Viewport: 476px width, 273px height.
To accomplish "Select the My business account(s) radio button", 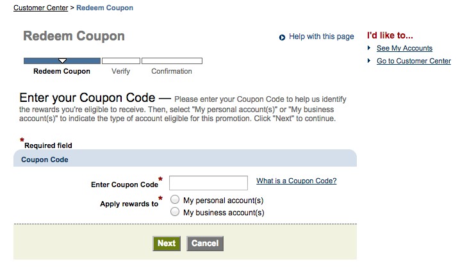I will pyautogui.click(x=175, y=211).
